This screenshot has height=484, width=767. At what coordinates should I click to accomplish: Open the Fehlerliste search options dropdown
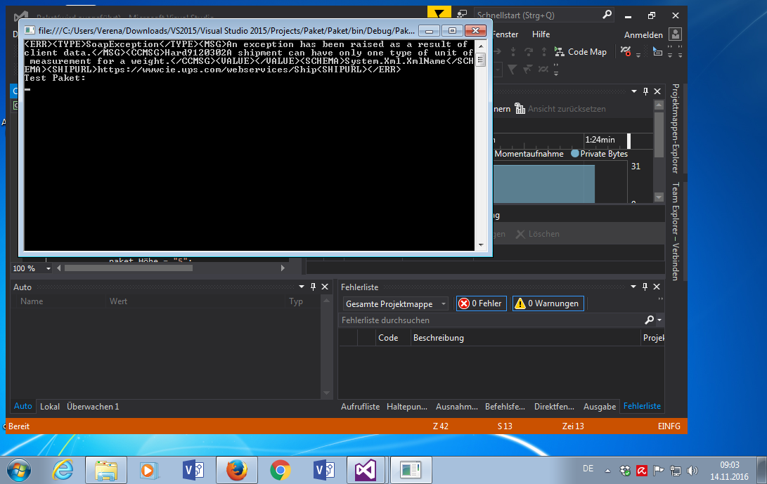coord(659,320)
